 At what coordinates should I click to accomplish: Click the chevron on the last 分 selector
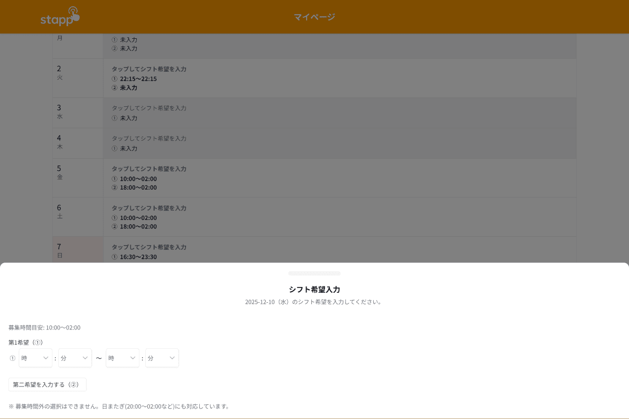point(172,358)
